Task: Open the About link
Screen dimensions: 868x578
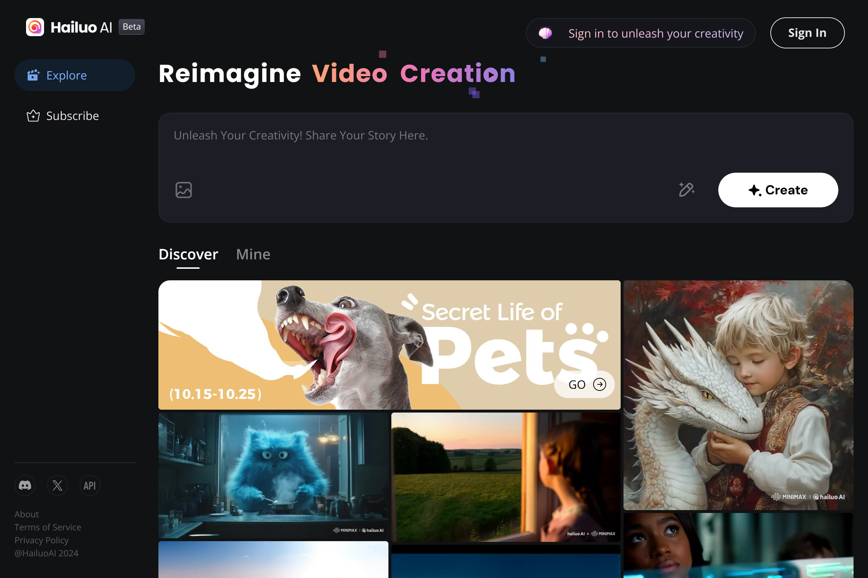Action: [26, 514]
